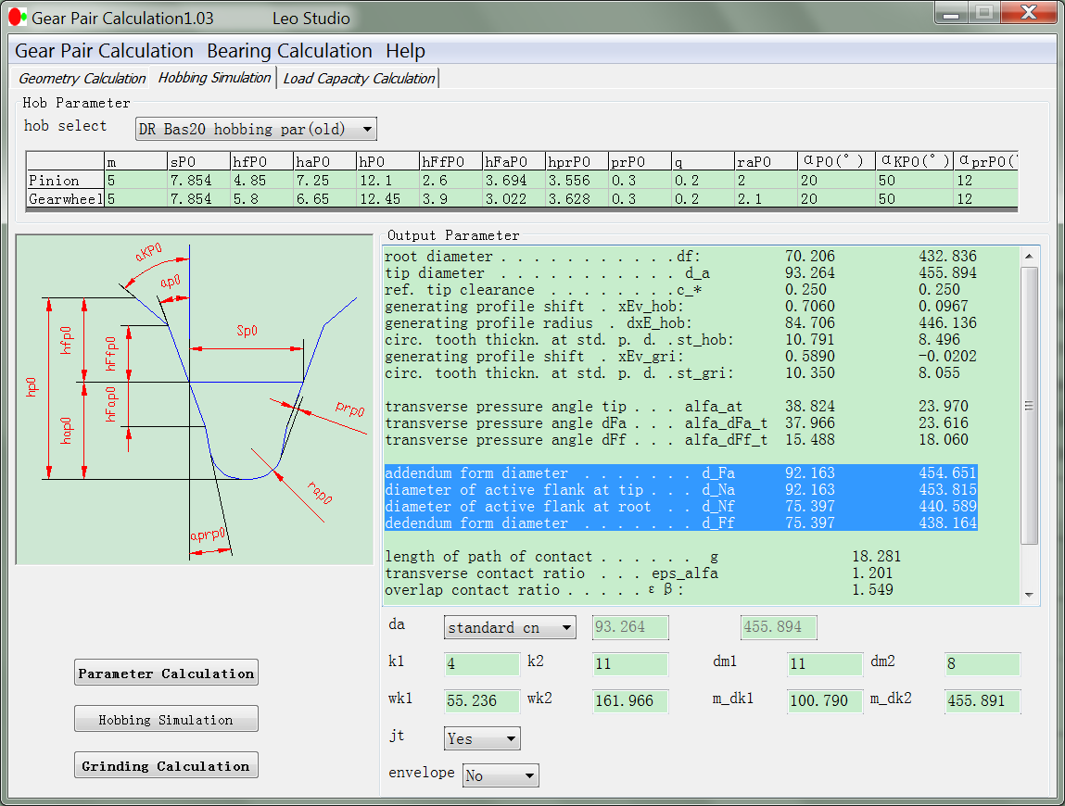Open the envelope No dropdown
The width and height of the screenshot is (1065, 806).
pyautogui.click(x=501, y=775)
